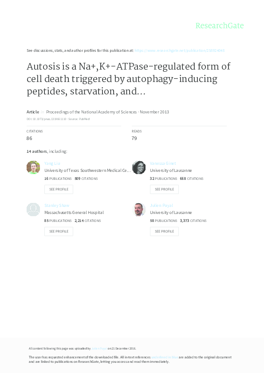
Task: Click the ResearchGate logo
Action: pos(220,26)
